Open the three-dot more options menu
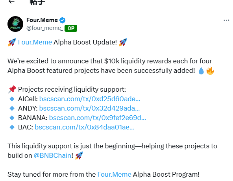Image resolution: width=233 pixels, height=181 pixels. coord(226,20)
